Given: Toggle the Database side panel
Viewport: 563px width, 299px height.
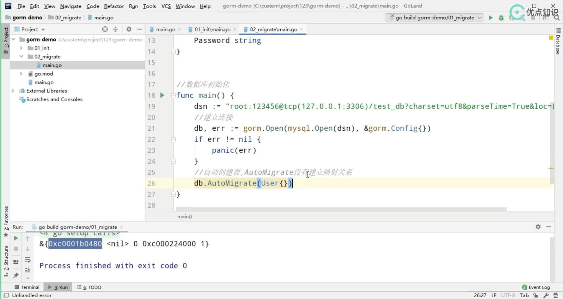Looking at the screenshot, I should pos(558,42).
